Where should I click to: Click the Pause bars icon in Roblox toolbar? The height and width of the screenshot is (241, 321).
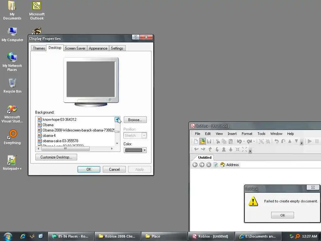coord(317,141)
